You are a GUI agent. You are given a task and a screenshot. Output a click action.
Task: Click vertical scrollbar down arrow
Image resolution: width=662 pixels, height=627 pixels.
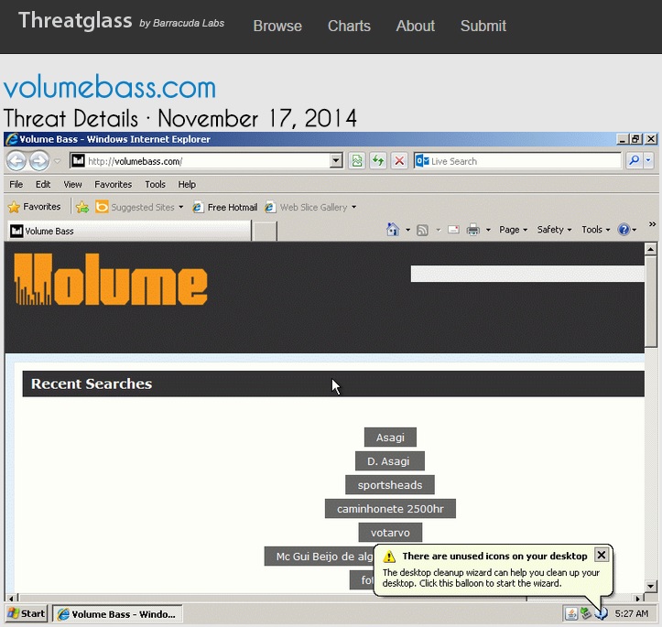(x=651, y=586)
